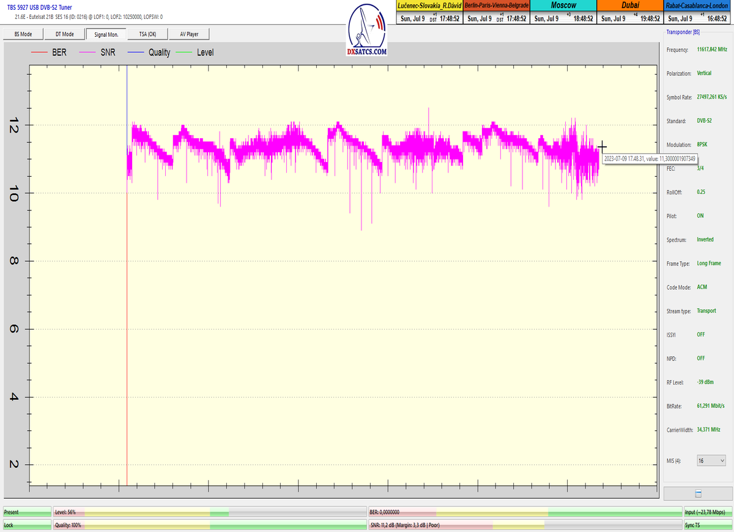Click the SNR margin meter bar

tap(525, 525)
